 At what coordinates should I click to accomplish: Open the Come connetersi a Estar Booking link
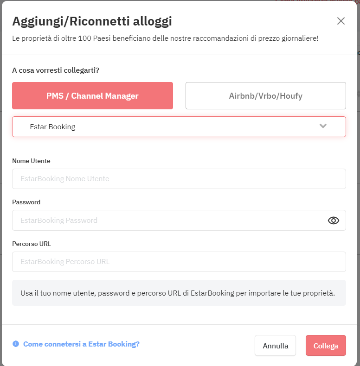point(81,344)
